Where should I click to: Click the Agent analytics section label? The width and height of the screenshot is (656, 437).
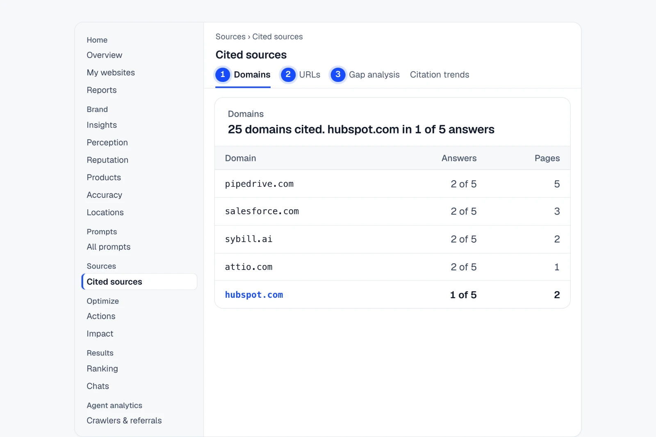pyautogui.click(x=114, y=405)
